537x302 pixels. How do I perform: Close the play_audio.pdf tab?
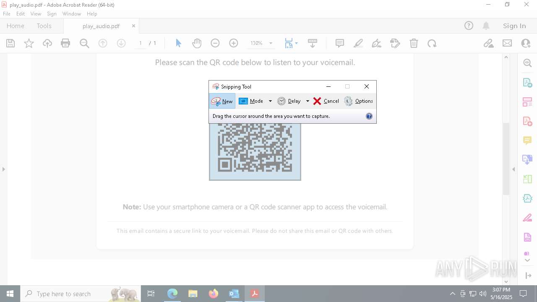click(133, 26)
